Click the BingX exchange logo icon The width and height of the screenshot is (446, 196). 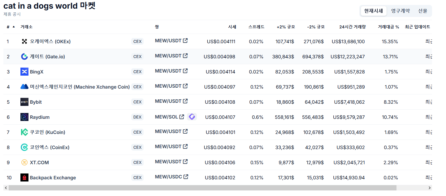[24, 72]
